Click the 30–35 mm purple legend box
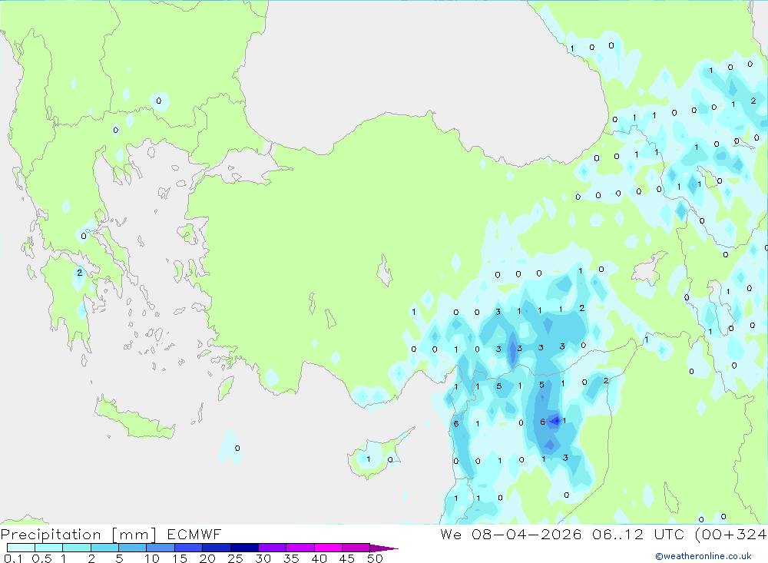 [273, 548]
